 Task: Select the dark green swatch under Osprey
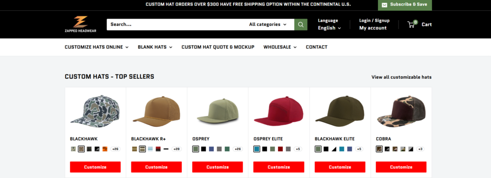coord(227,149)
